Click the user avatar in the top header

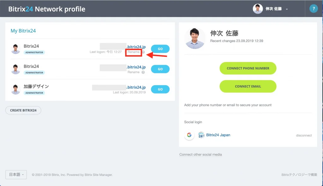pos(258,9)
